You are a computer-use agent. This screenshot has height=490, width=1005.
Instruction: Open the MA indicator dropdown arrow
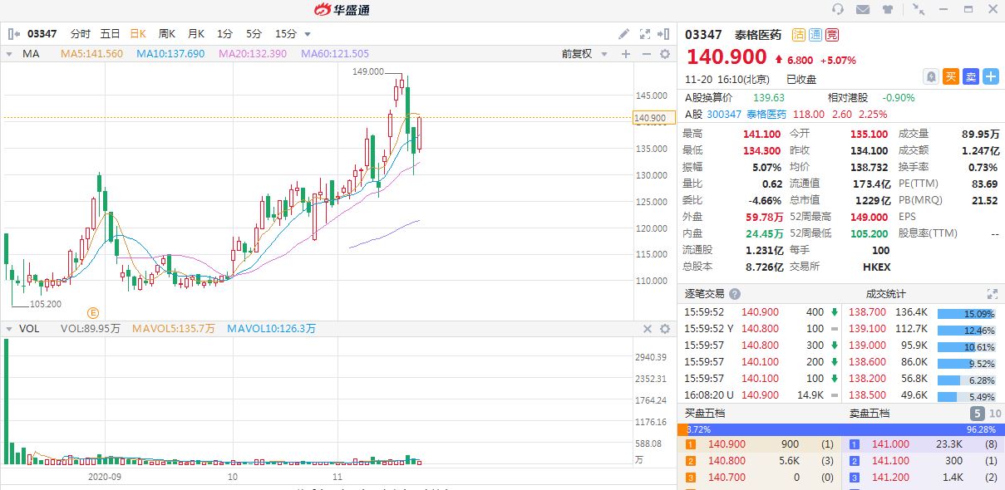[x=9, y=54]
